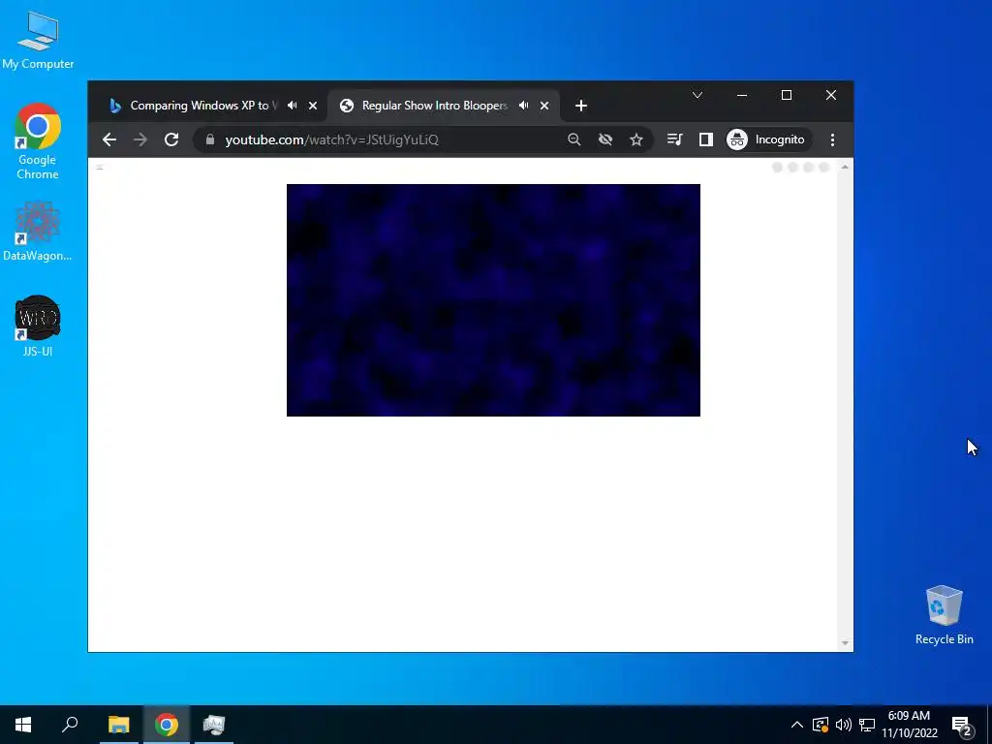
Task: Close the Comparing Windows XP tab
Action: (x=313, y=106)
